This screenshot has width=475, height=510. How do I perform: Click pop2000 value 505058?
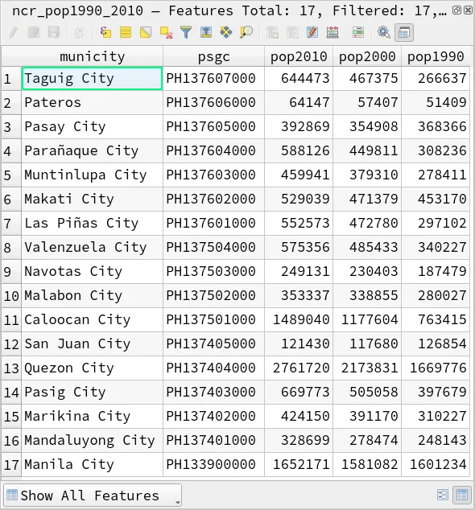click(367, 392)
